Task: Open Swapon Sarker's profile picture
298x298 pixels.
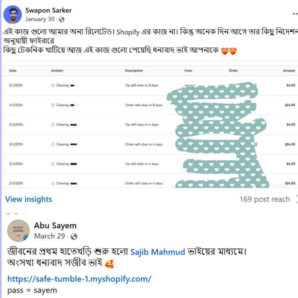Action: point(12,14)
